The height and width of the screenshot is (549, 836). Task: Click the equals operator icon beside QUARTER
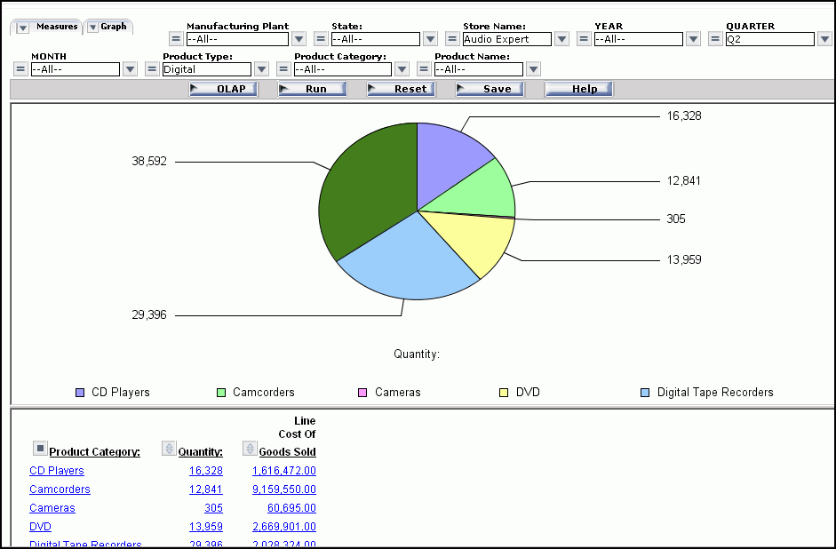(714, 39)
